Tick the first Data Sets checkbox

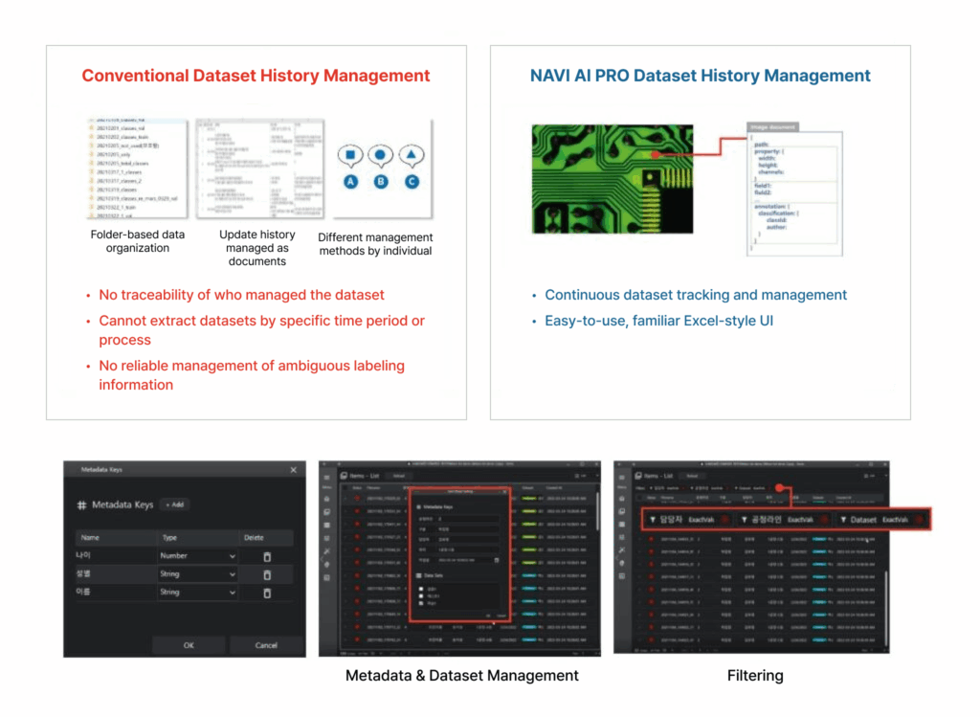tap(422, 590)
